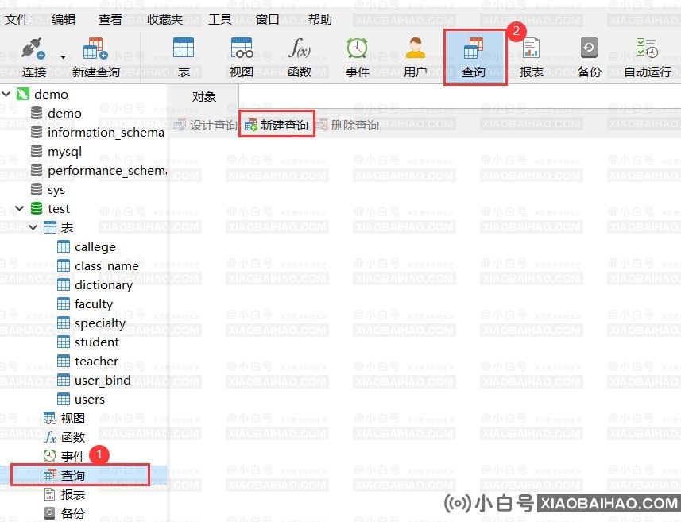Select the 自动运行 automation toolbar icon
Image resolution: width=681 pixels, height=522 pixels.
coord(647,57)
